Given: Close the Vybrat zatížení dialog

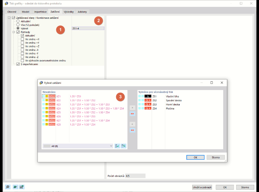Looking at the screenshot, I should pyautogui.click(x=222, y=83).
